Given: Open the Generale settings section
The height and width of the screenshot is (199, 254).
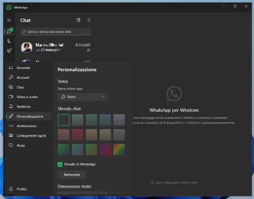Looking at the screenshot, I should (29, 68).
